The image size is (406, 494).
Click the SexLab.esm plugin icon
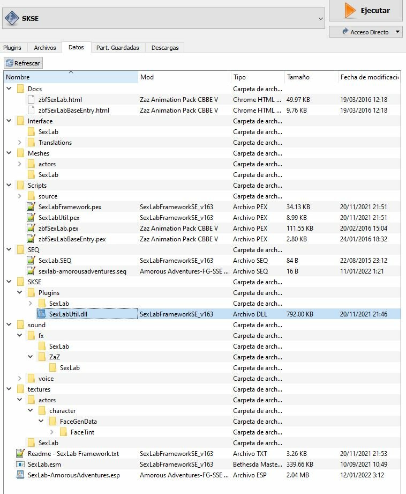pos(20,464)
